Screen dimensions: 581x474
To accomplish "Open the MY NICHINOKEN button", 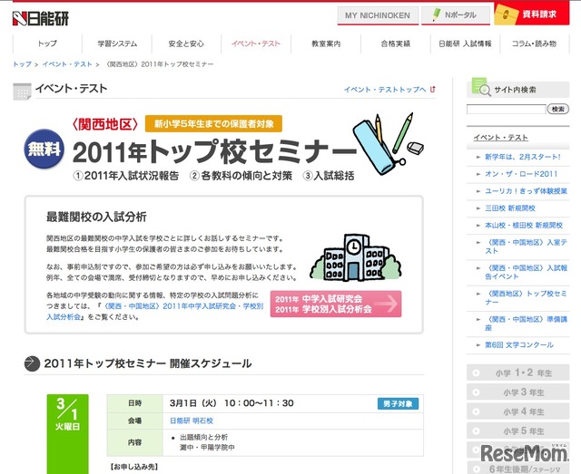I will coord(377,15).
